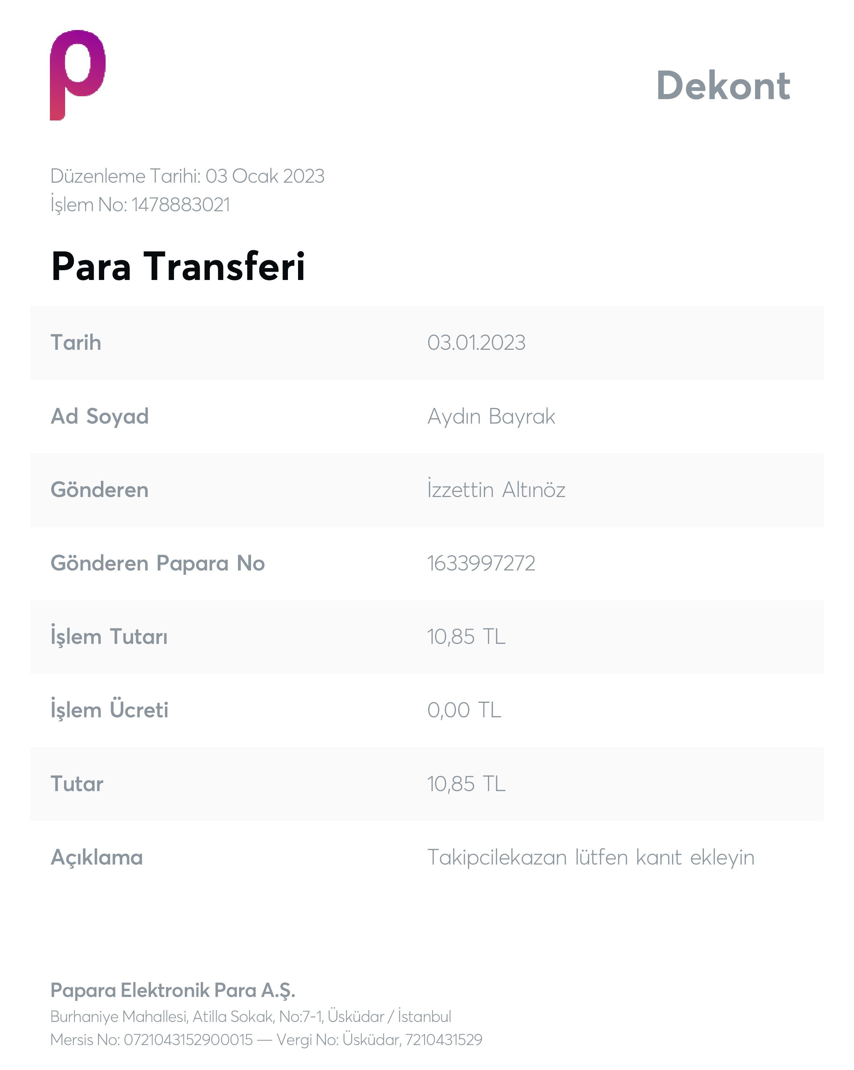854x1070 pixels.
Task: Click the Papara number 1633997272
Action: click(x=481, y=563)
